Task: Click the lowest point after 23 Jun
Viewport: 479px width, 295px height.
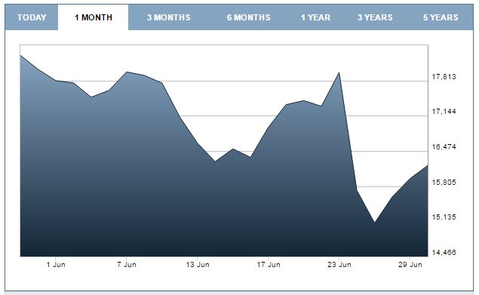Action: 374,222
